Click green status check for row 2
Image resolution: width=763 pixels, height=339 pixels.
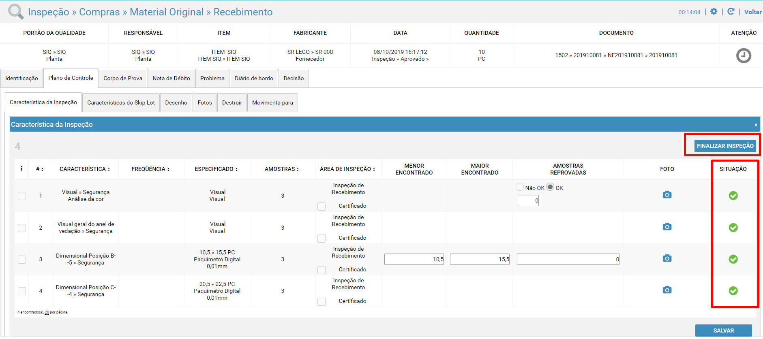click(x=733, y=228)
